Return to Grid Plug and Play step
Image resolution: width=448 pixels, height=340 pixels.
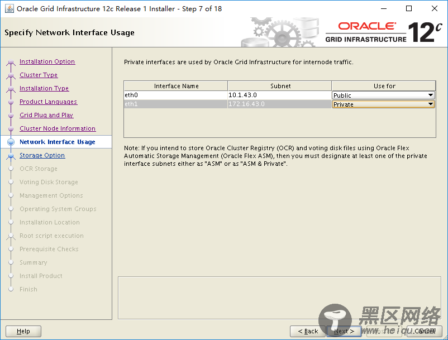46,115
